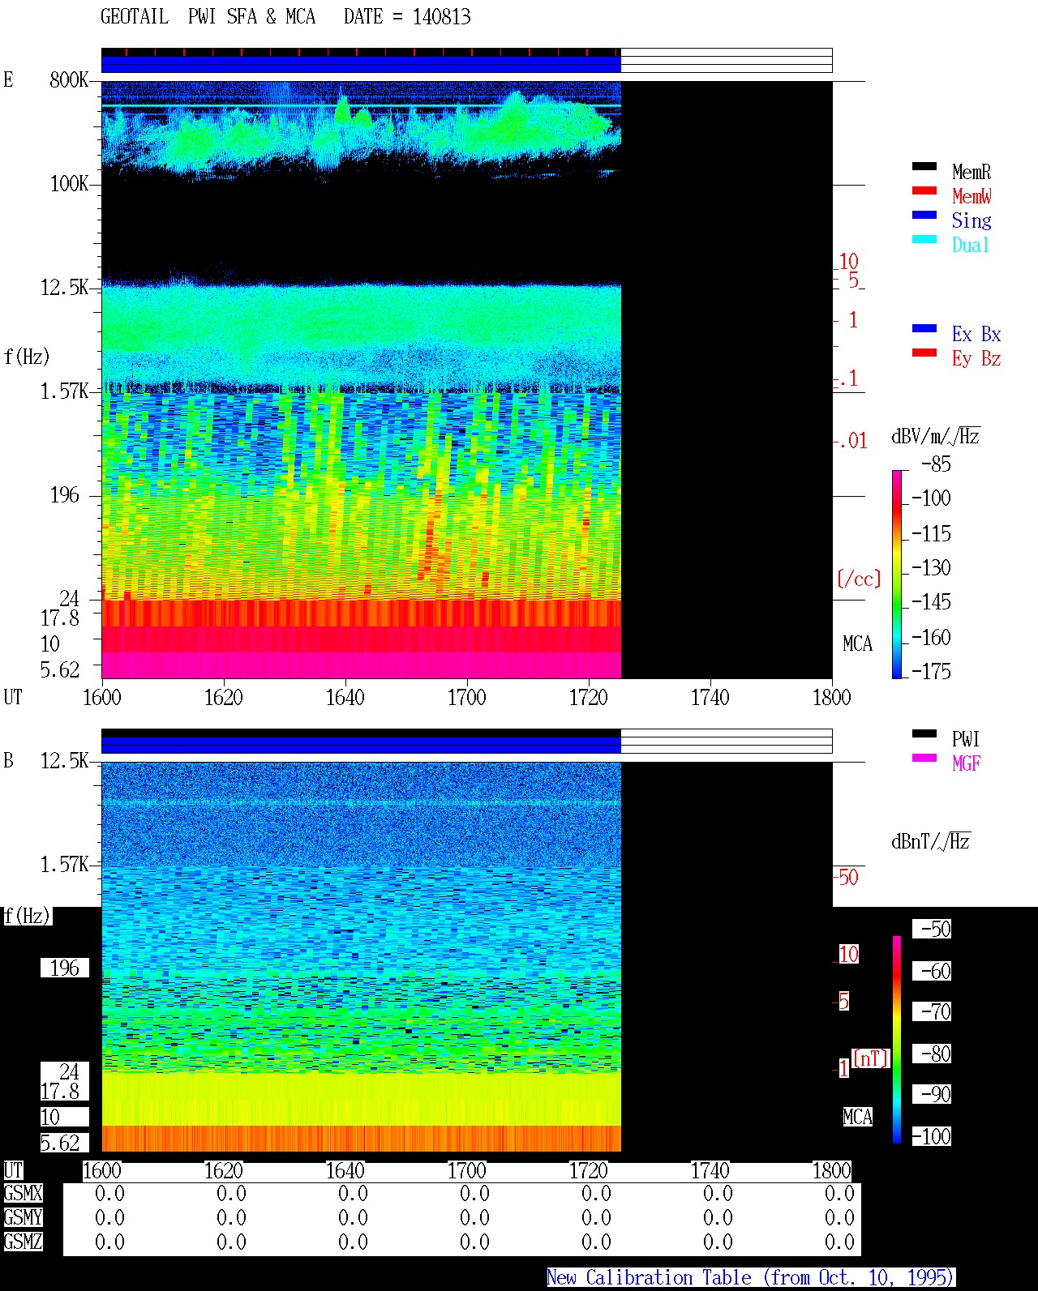Click the MemW legend label
The image size is (1038, 1291).
tap(972, 196)
